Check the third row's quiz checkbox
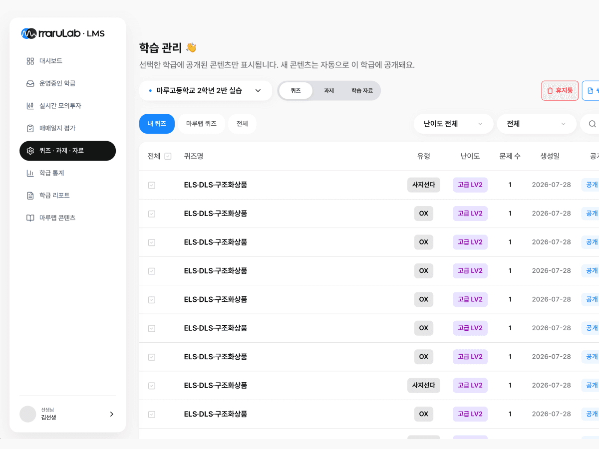This screenshot has height=449, width=599. coord(152,242)
